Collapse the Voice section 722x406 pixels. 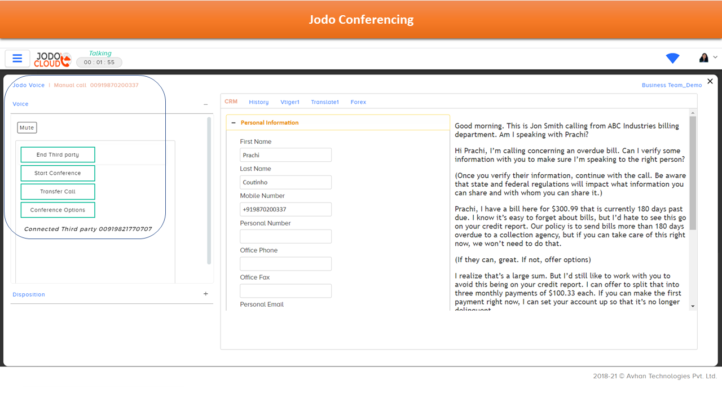point(206,104)
